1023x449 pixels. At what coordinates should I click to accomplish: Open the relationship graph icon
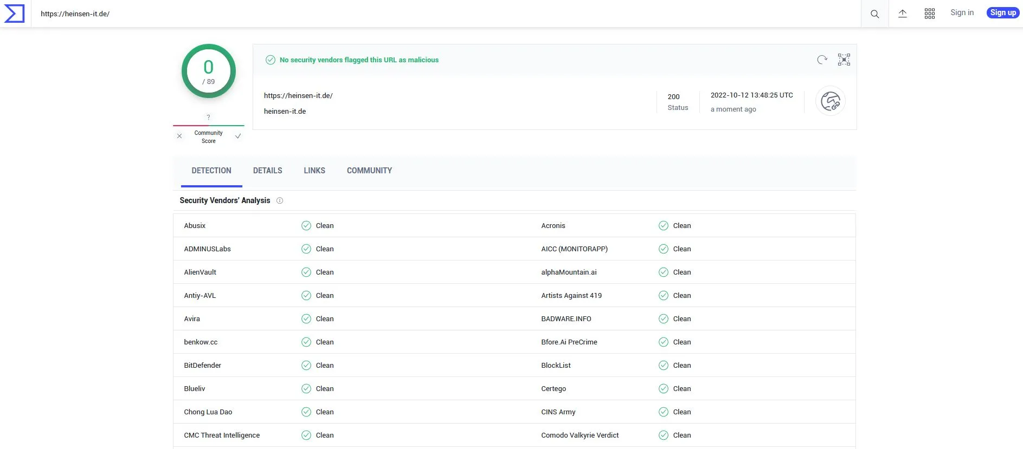[x=844, y=60]
